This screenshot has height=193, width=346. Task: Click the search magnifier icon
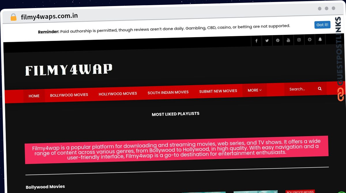coord(319,89)
